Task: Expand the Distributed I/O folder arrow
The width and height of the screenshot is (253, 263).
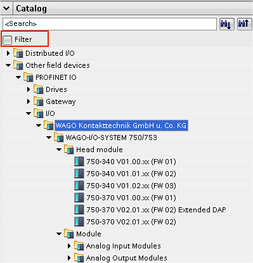Action: [8, 53]
